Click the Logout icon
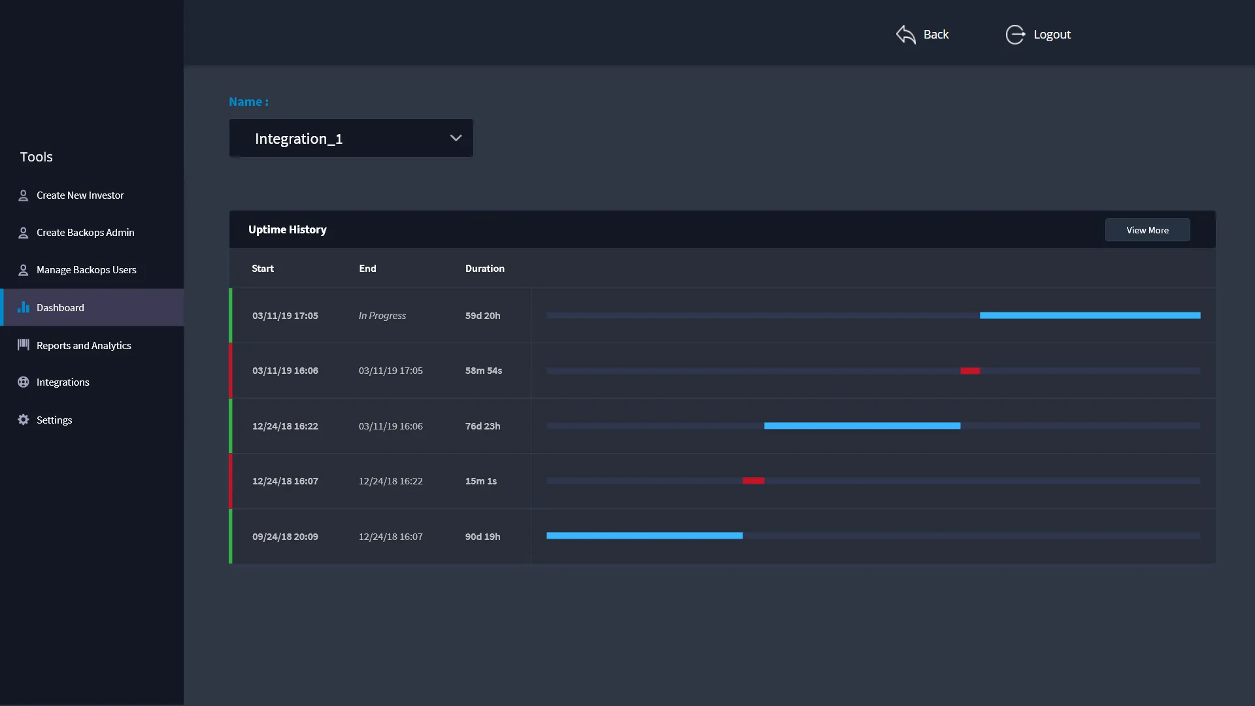 click(1015, 35)
